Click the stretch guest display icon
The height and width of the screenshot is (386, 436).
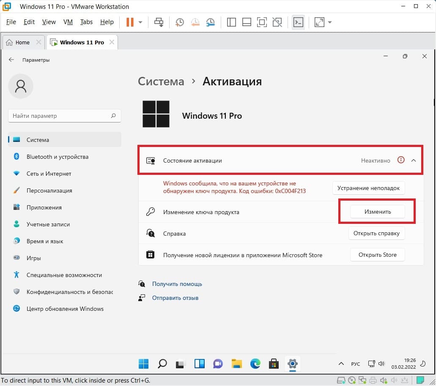click(319, 22)
